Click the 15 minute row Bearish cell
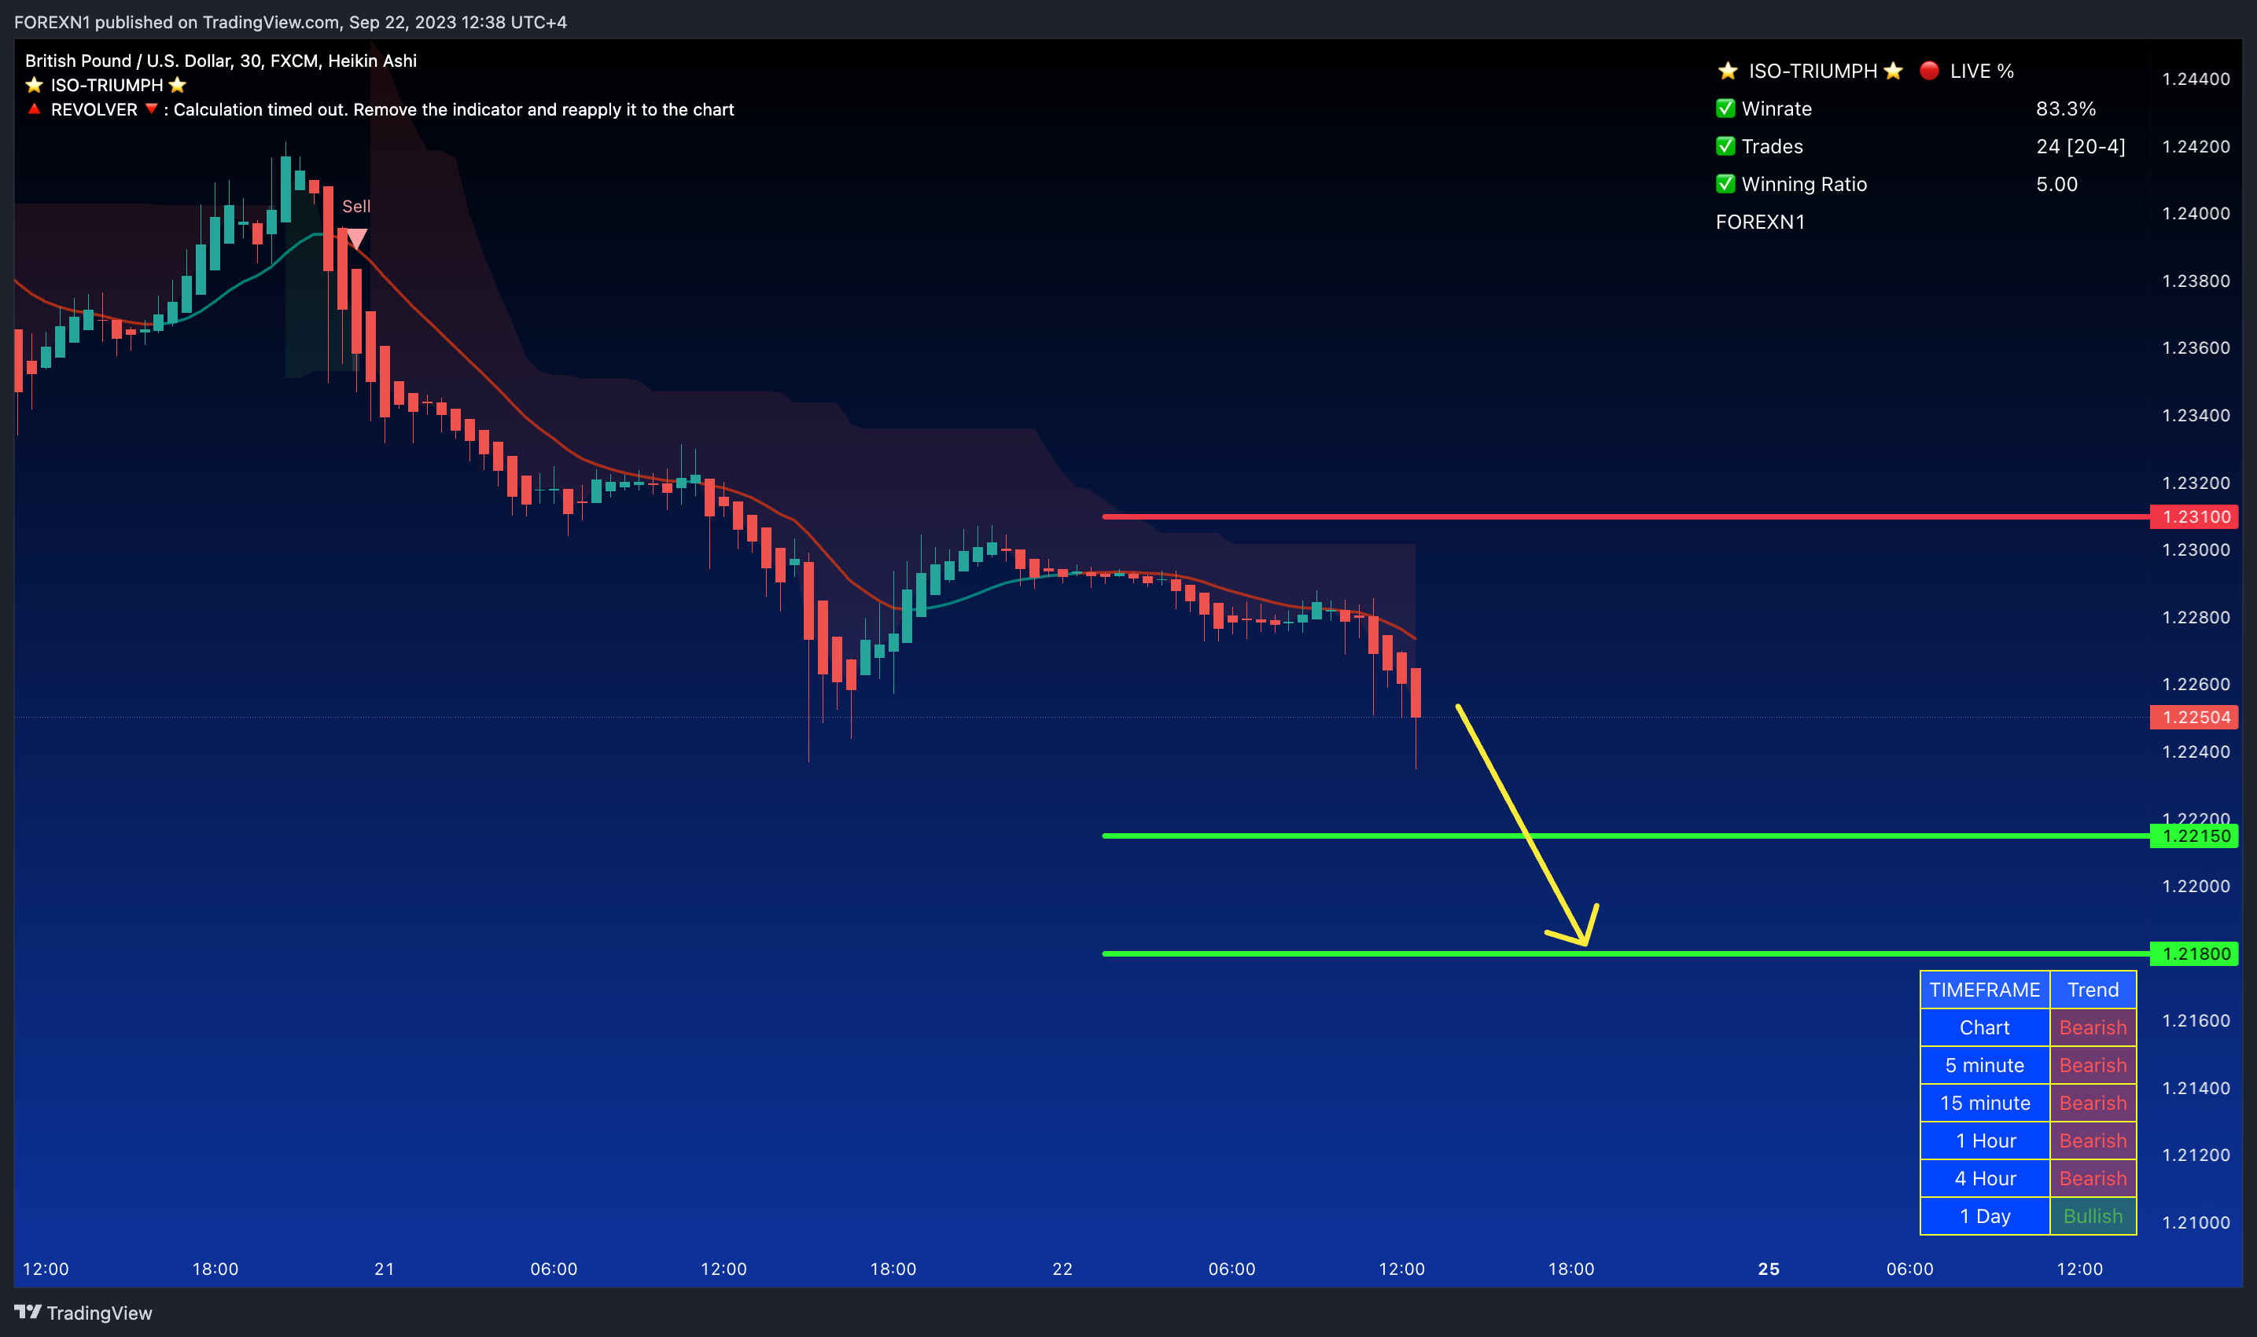2257x1337 pixels. click(2093, 1104)
